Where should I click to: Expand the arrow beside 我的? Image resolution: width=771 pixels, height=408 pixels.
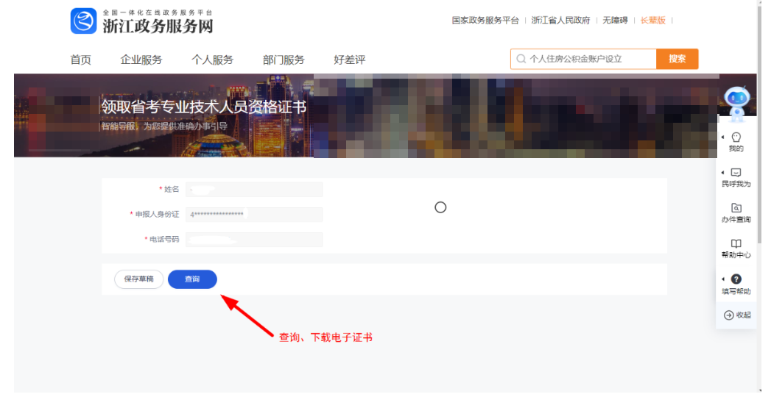pyautogui.click(x=722, y=137)
